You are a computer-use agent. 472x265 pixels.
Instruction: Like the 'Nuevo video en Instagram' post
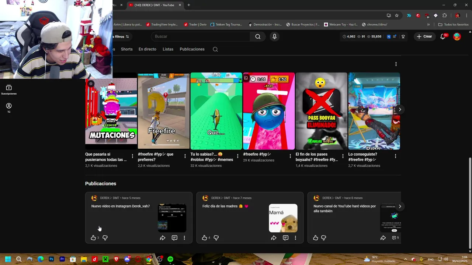93,238
